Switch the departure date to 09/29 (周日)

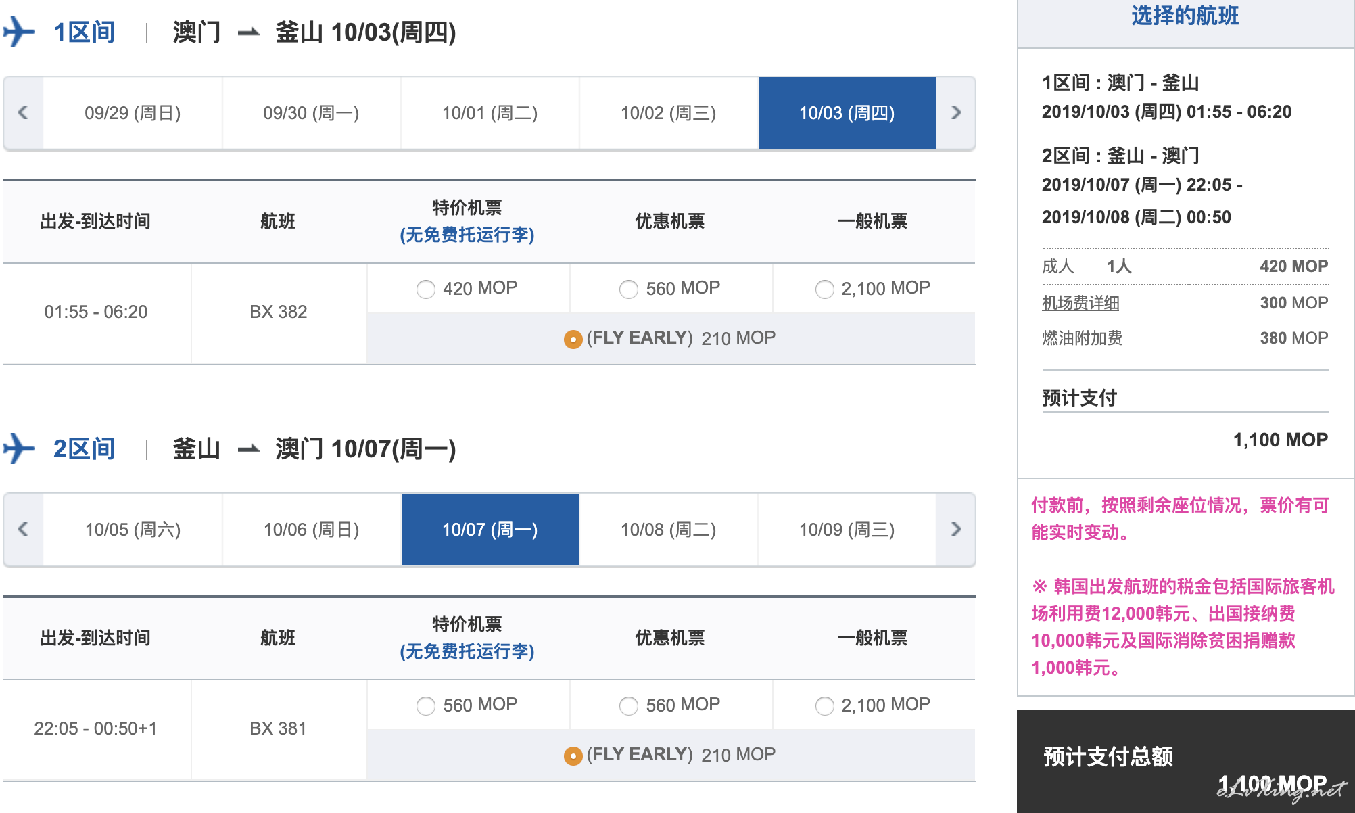pos(133,113)
